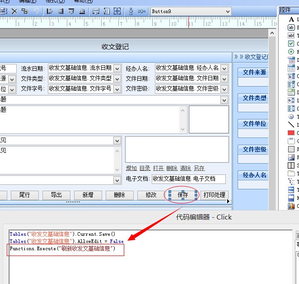Click the 收文登记 form title

(115, 46)
